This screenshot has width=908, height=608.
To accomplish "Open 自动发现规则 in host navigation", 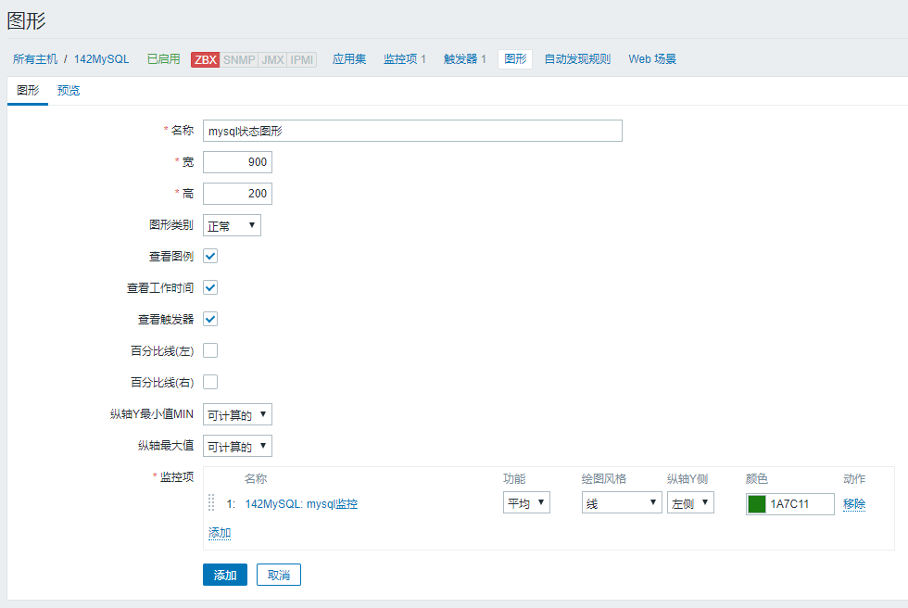I will 577,59.
